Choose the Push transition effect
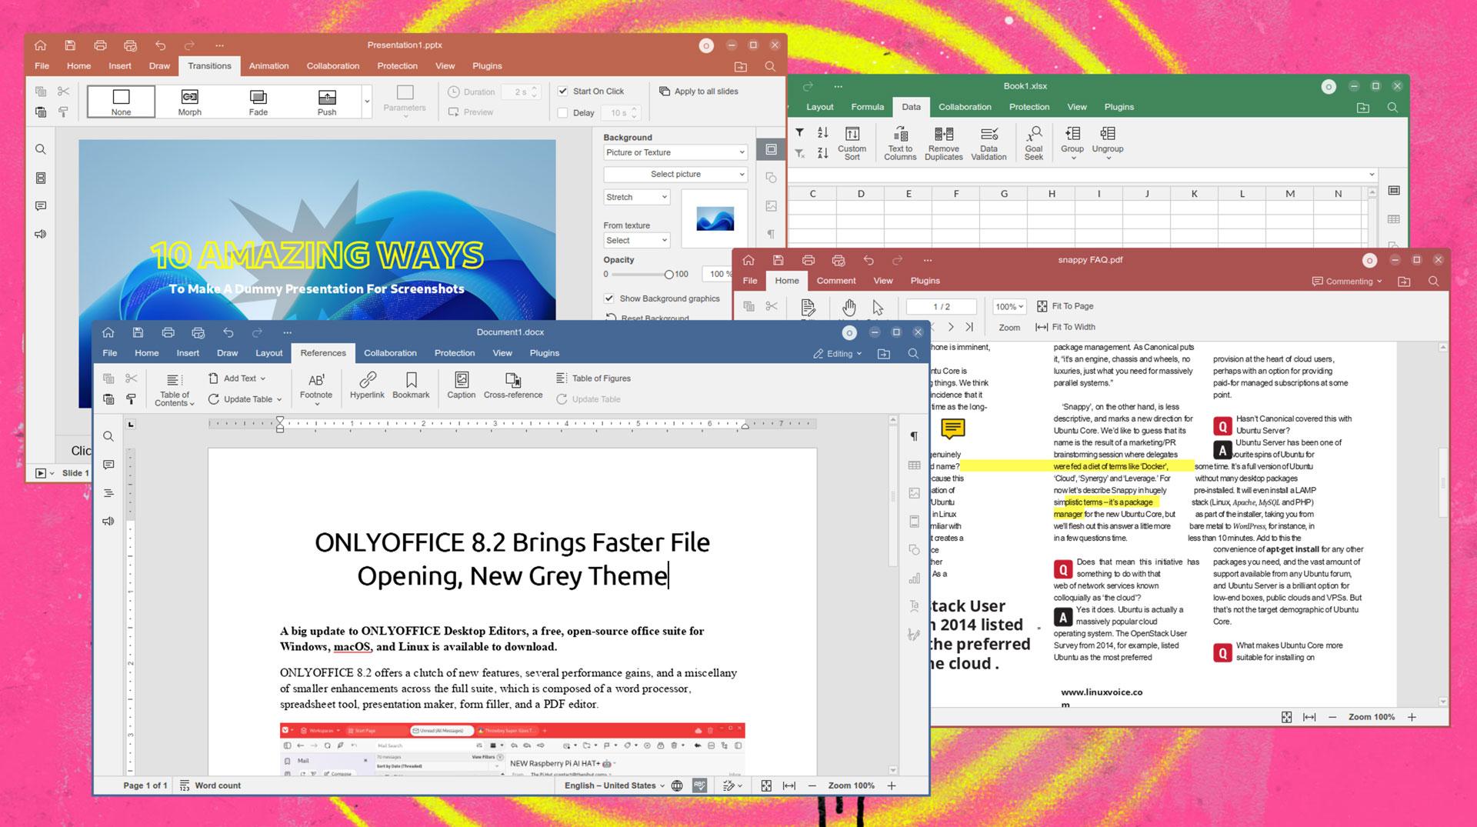The width and height of the screenshot is (1477, 827). click(x=327, y=102)
